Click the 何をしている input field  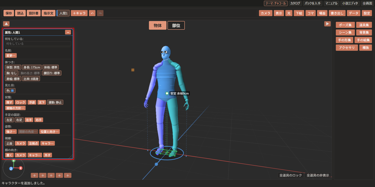pyautogui.click(x=38, y=44)
